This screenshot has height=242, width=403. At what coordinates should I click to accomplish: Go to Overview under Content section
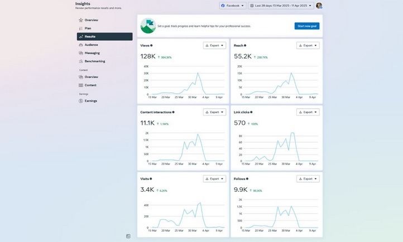[91, 77]
